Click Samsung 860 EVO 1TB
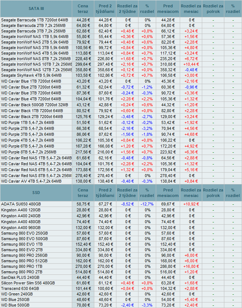The image size is (242, 308). (22, 244)
